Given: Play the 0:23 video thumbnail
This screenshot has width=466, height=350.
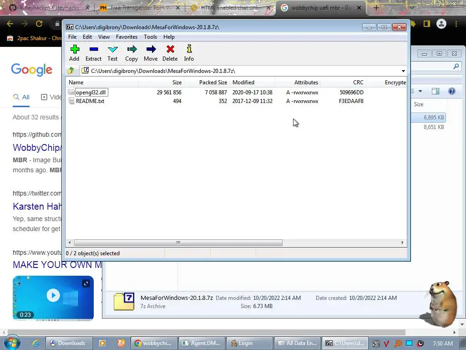Looking at the screenshot, I should 53,295.
